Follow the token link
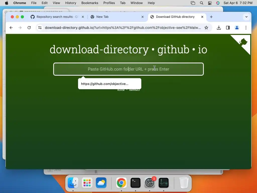257x193 pixels. (x=135, y=89)
